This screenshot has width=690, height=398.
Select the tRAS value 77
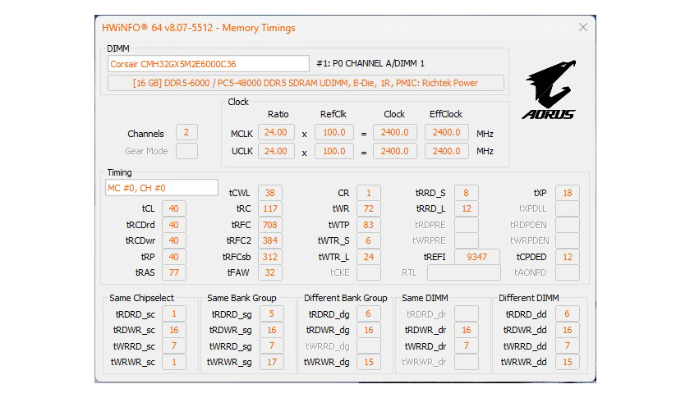click(173, 272)
